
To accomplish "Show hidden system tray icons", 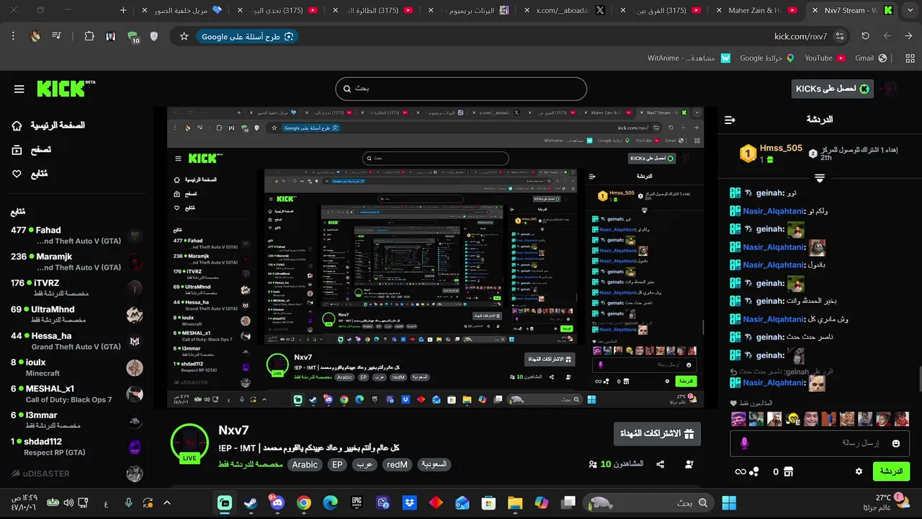I will (167, 502).
